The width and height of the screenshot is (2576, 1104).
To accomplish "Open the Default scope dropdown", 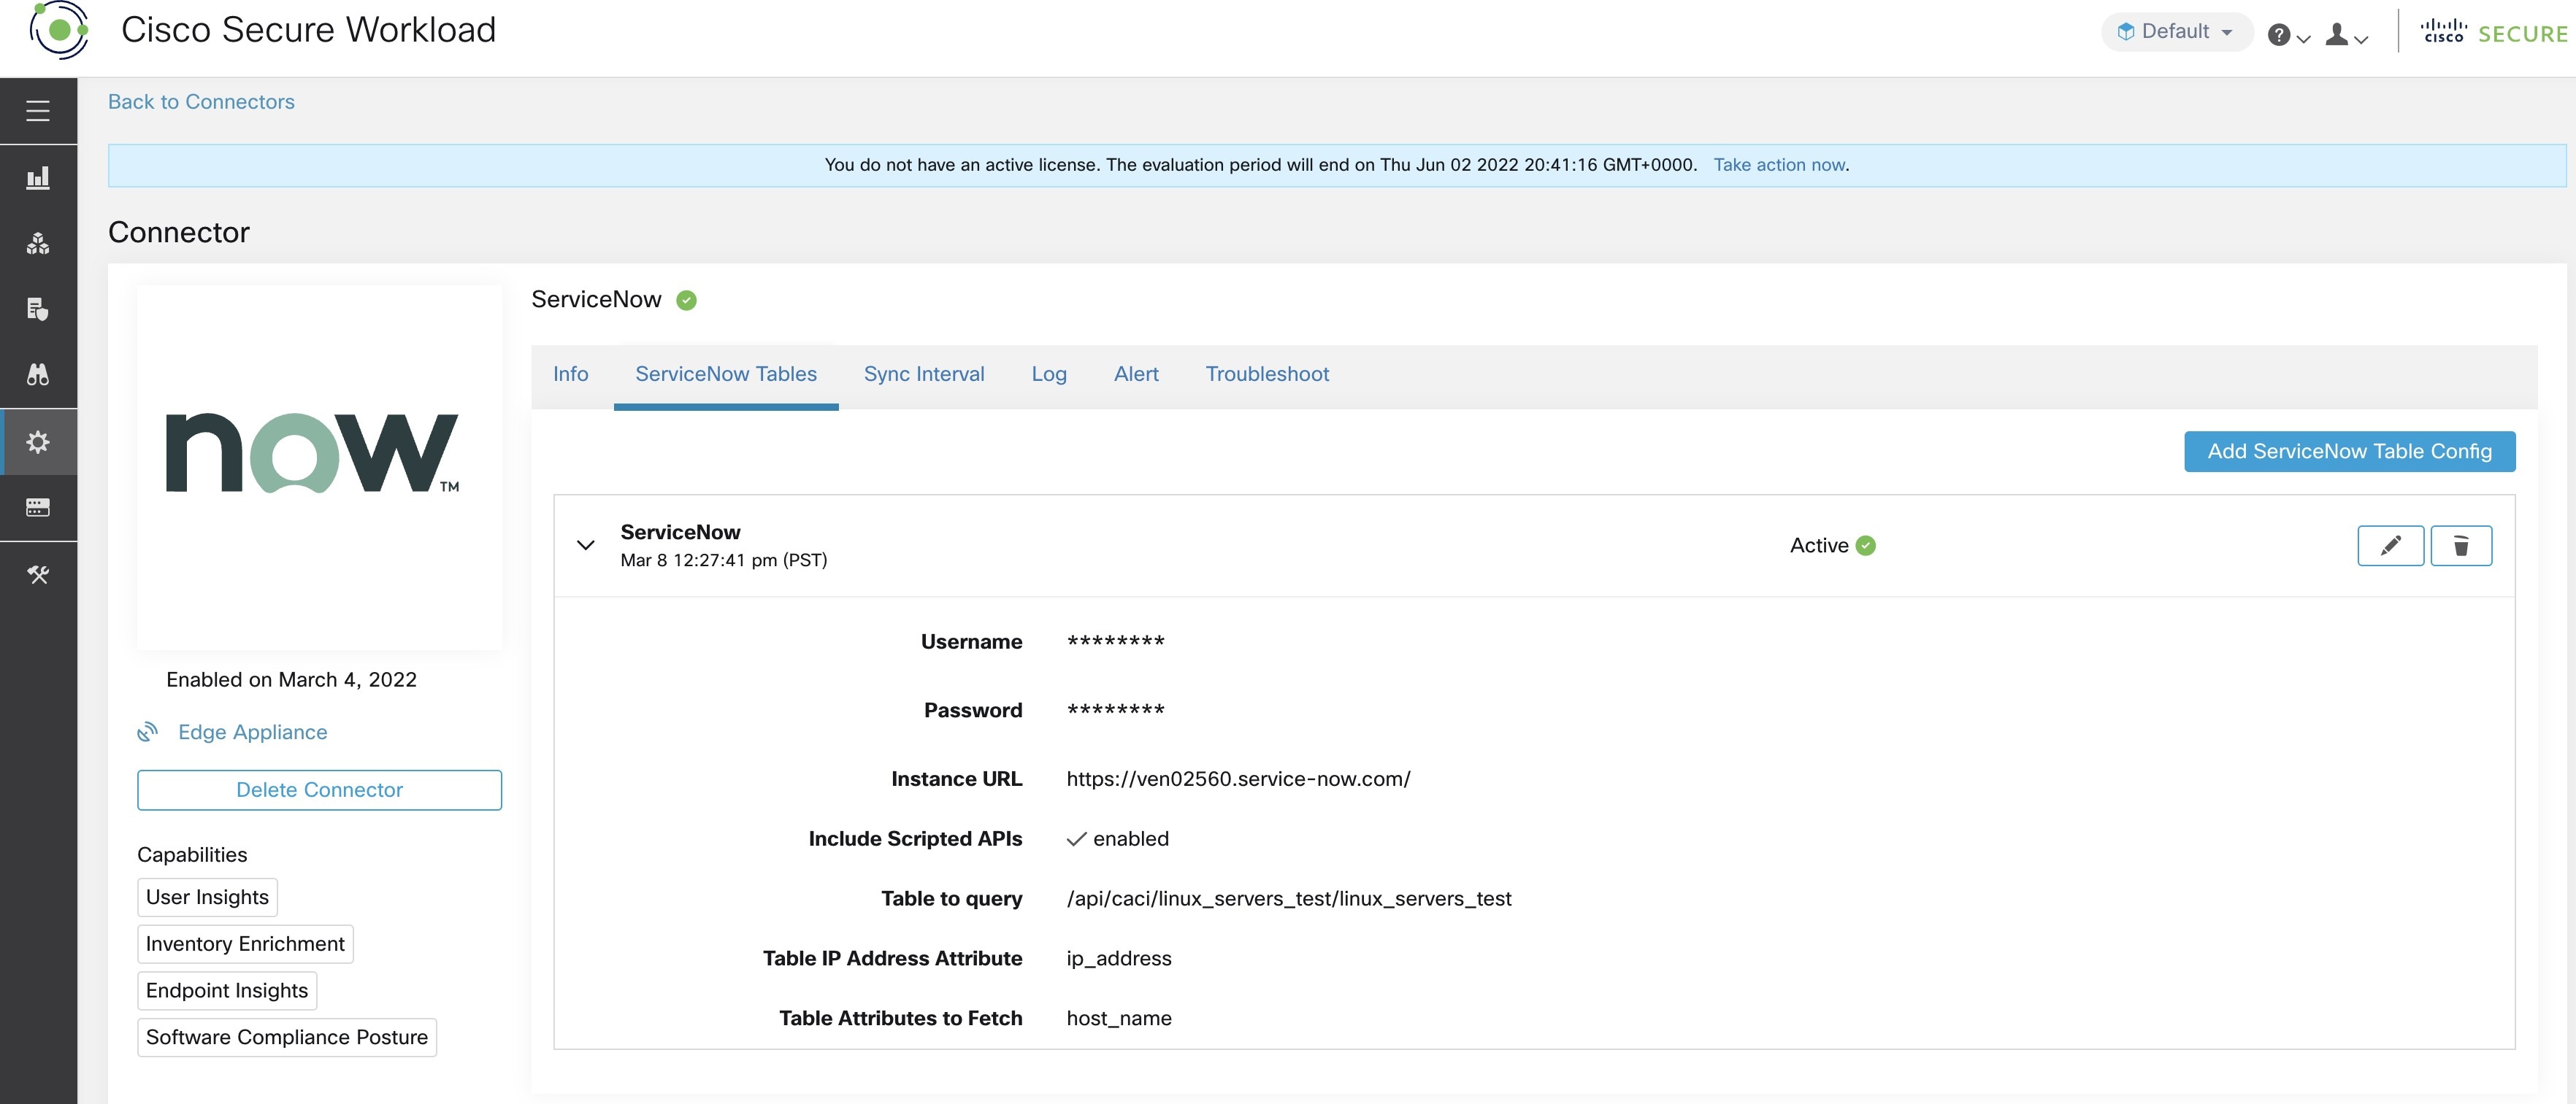I will 2176,31.
